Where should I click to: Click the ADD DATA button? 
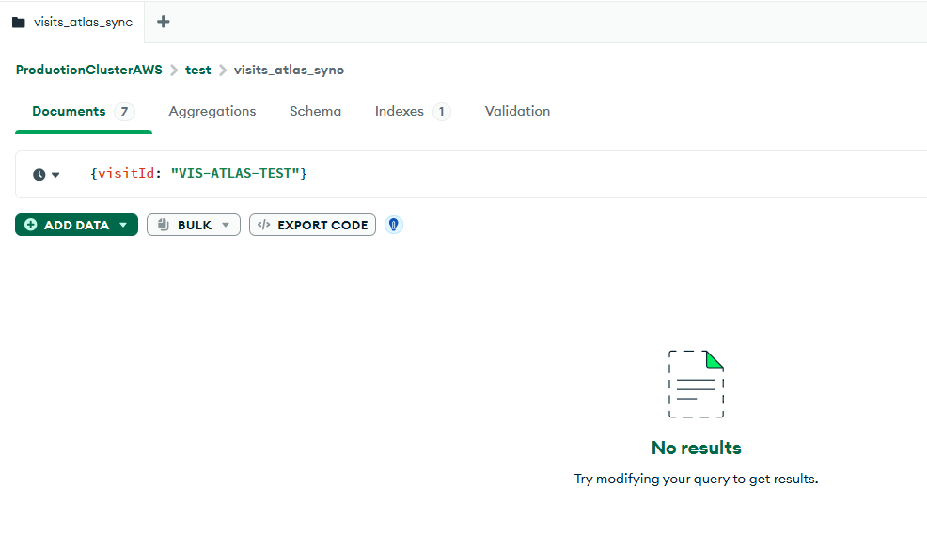pos(76,225)
